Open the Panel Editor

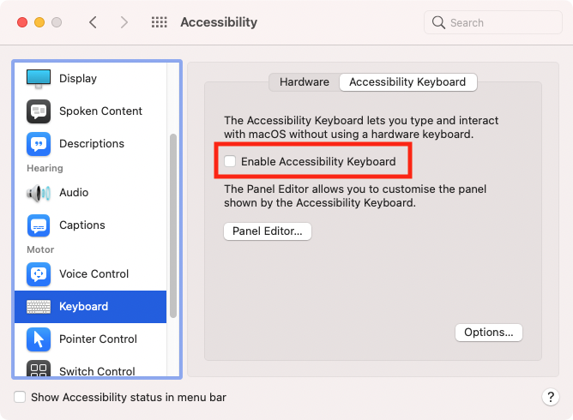pos(268,231)
